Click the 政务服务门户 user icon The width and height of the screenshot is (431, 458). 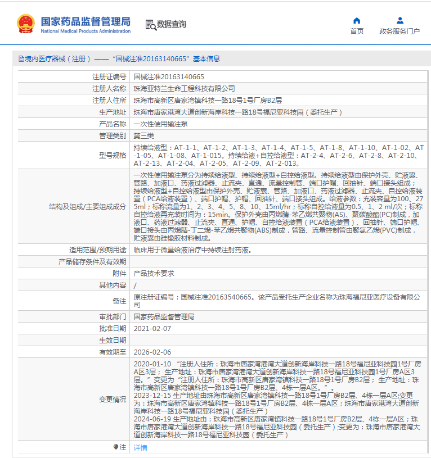400,20
